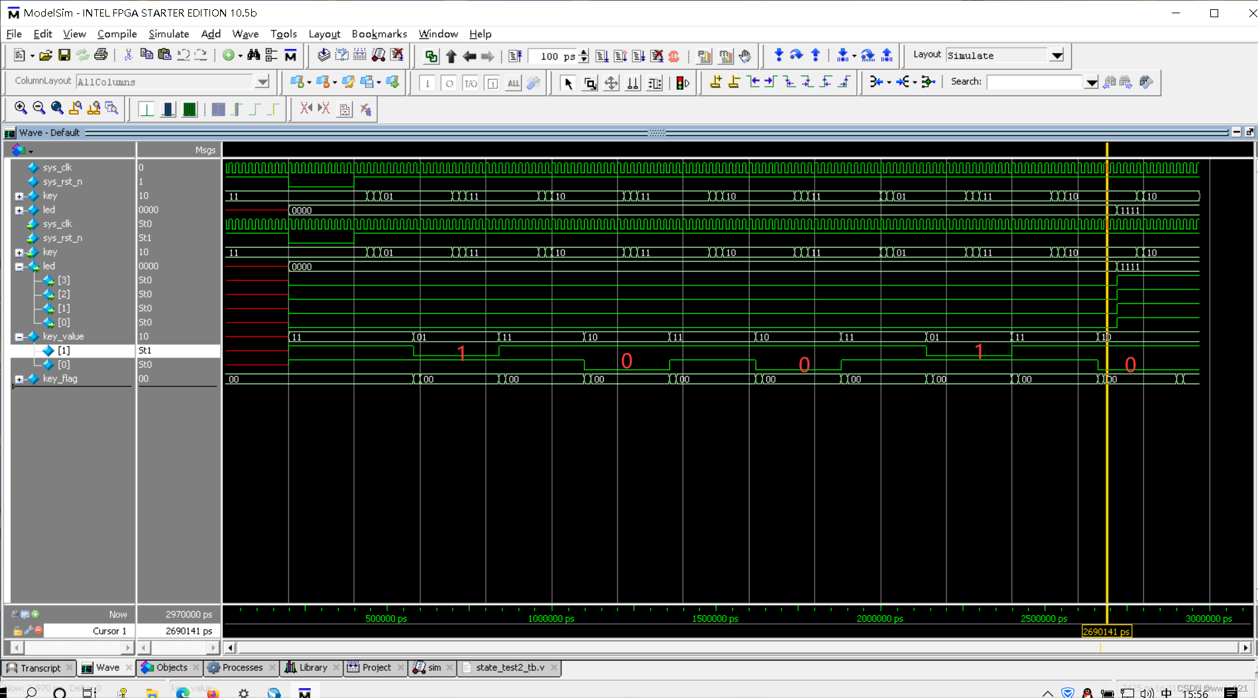Viewport: 1258px width, 698px height.
Task: Click the ModelSim M icon in the top toolbar
Action: 290,56
